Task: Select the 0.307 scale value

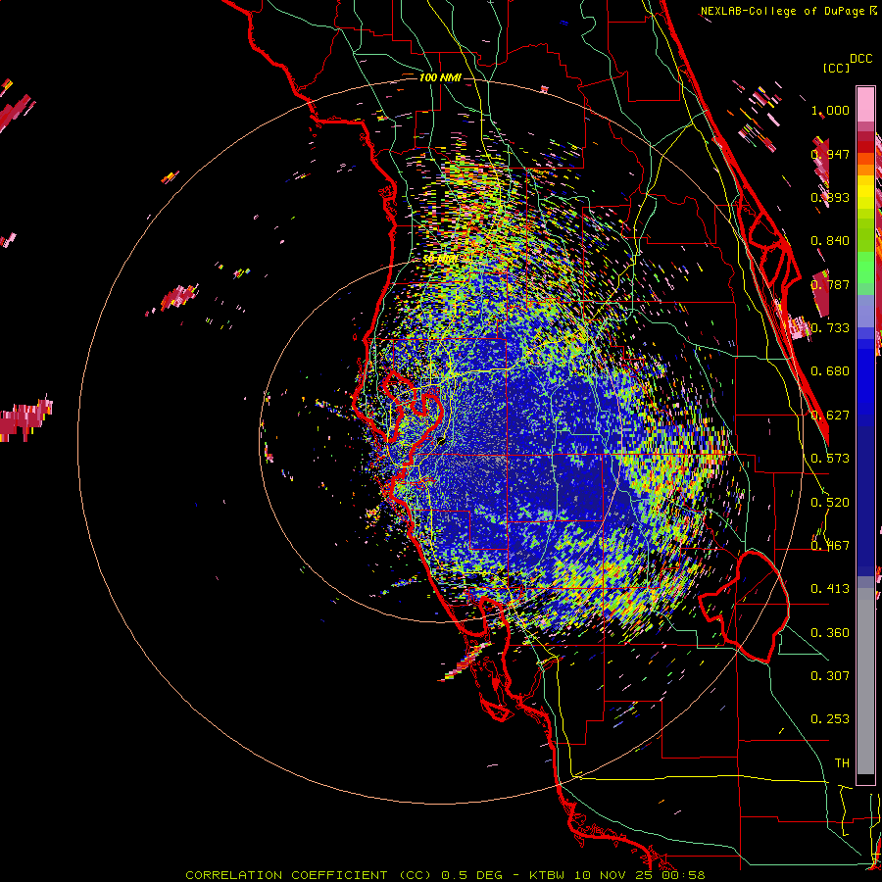Action: (x=830, y=676)
